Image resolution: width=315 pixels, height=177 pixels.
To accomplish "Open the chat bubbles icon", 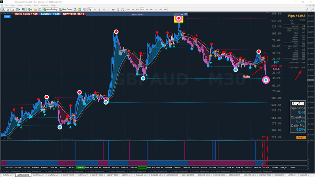I will 312,9.
